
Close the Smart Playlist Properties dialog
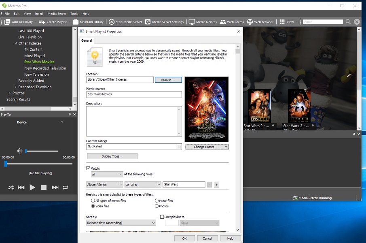[x=238, y=31]
